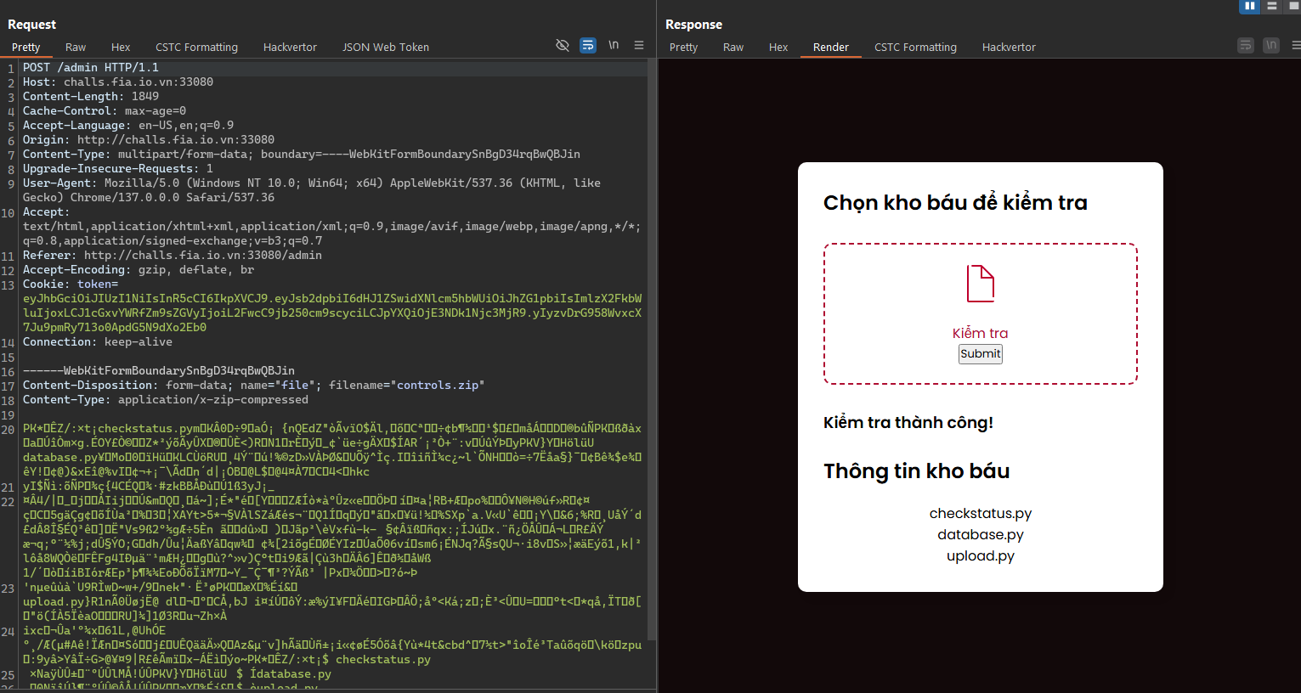Toggle word wrap in the Request editor

[588, 45]
